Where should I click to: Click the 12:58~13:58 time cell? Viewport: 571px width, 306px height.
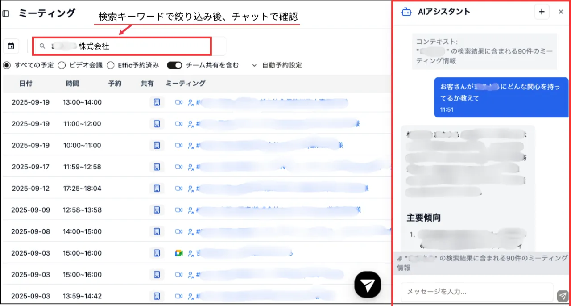pyautogui.click(x=82, y=210)
